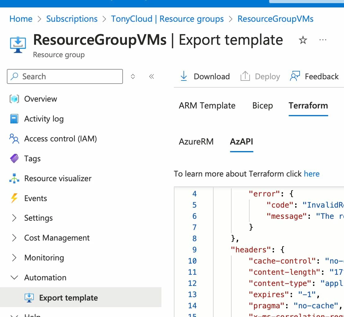Open Tags menu item
The height and width of the screenshot is (317, 344).
click(33, 158)
